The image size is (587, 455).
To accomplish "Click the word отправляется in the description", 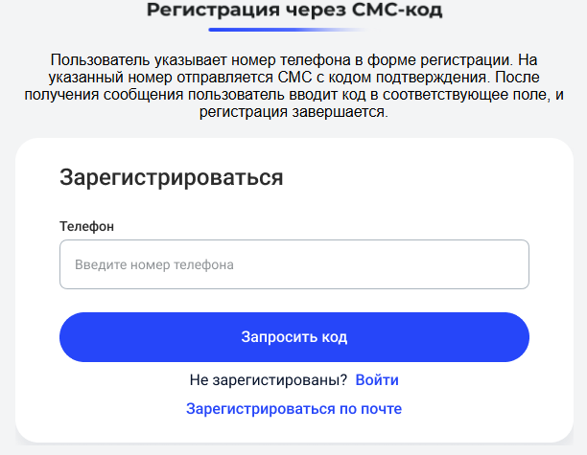I will coord(225,77).
